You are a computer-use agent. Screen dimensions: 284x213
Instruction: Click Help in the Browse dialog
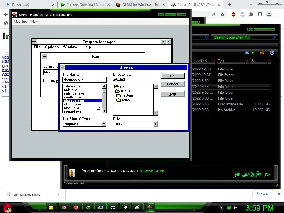point(173,94)
